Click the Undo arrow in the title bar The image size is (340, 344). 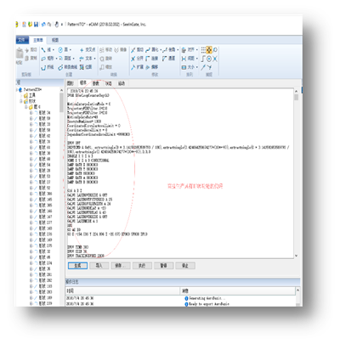(x=43, y=25)
